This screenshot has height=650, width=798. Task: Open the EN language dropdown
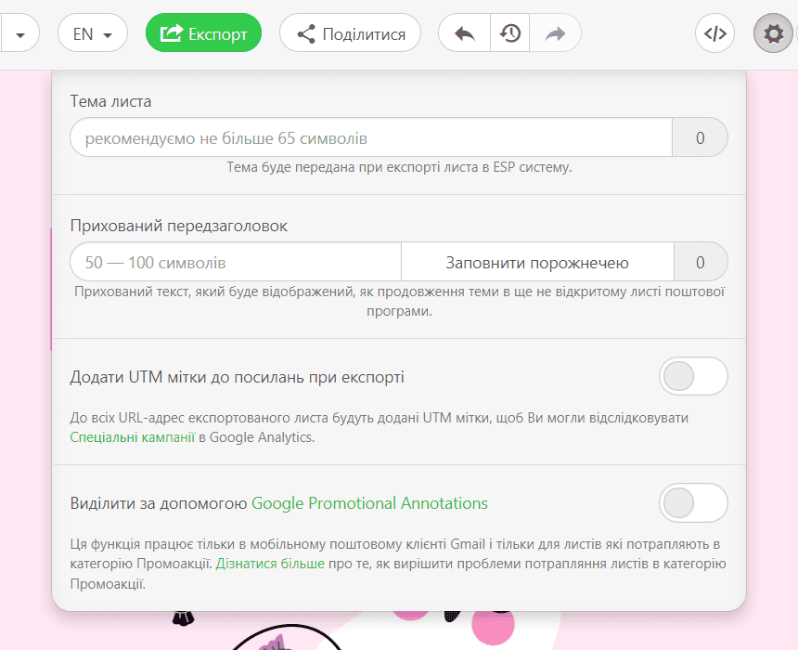coord(93,34)
